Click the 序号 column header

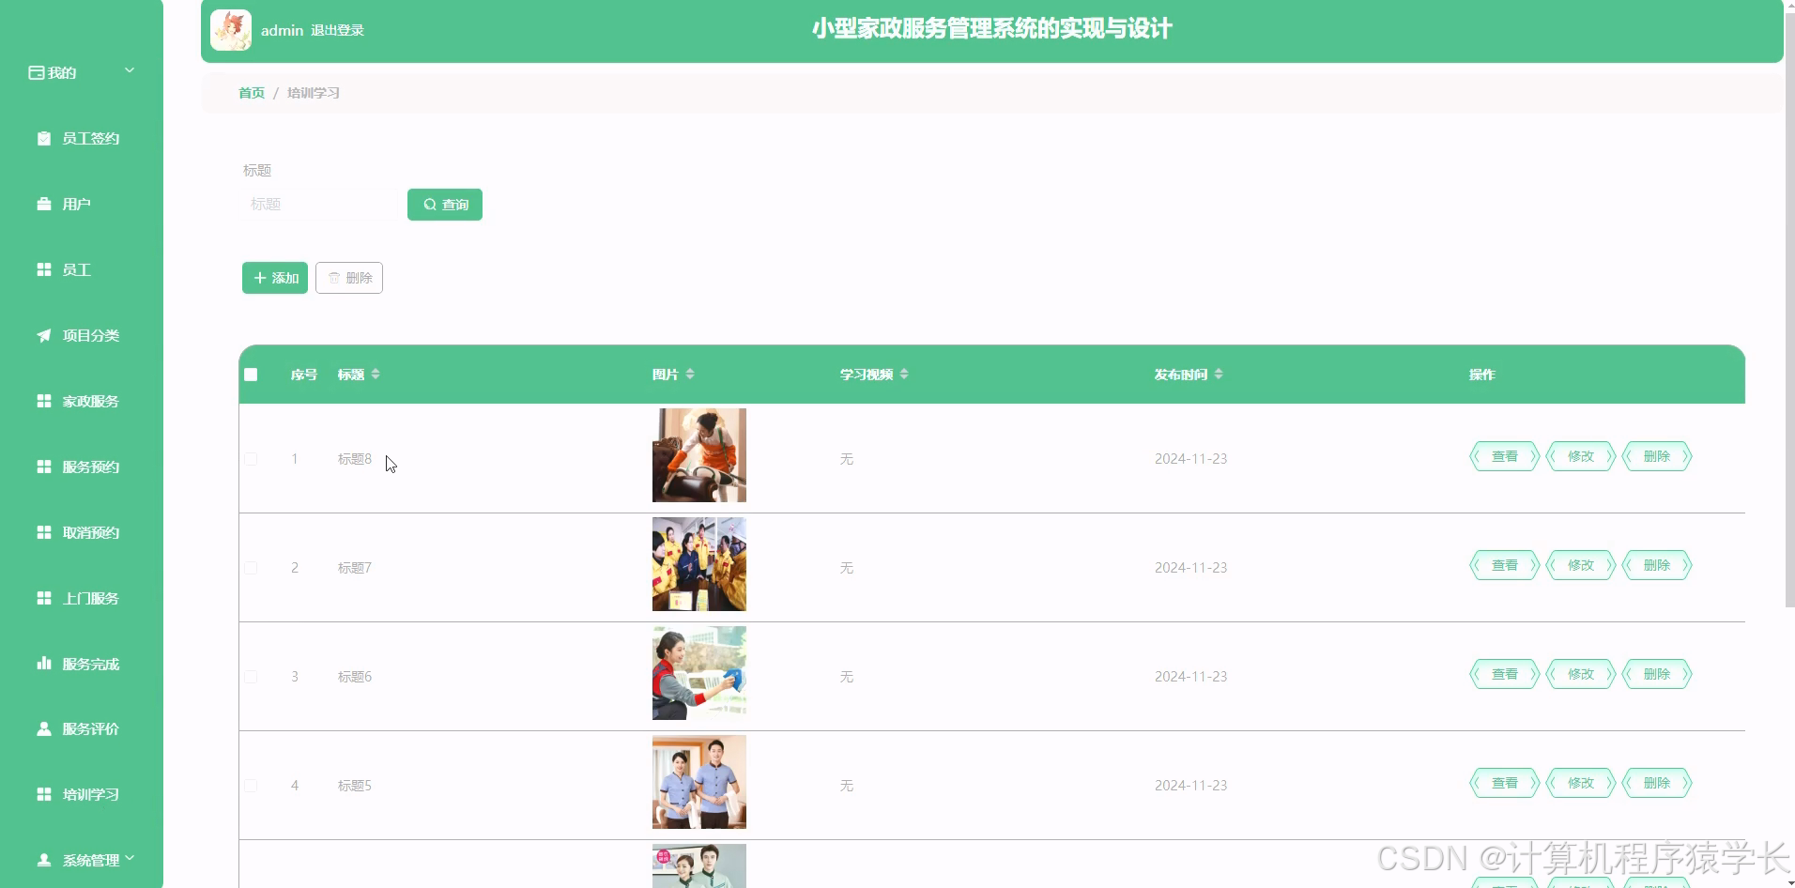[x=304, y=375]
